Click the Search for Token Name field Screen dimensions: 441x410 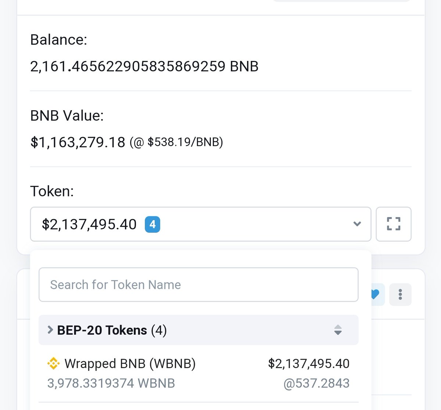[198, 285]
